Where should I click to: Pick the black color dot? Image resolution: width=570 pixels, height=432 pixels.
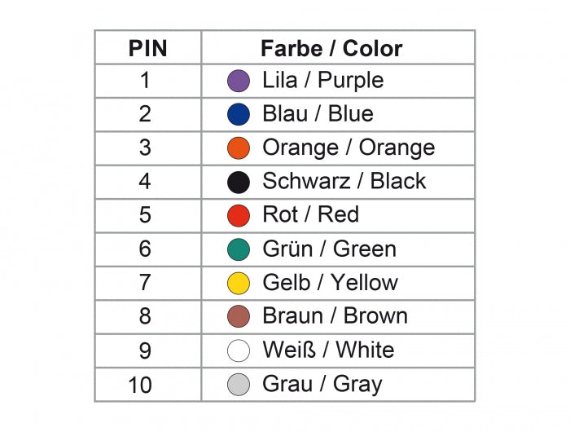[x=238, y=182]
